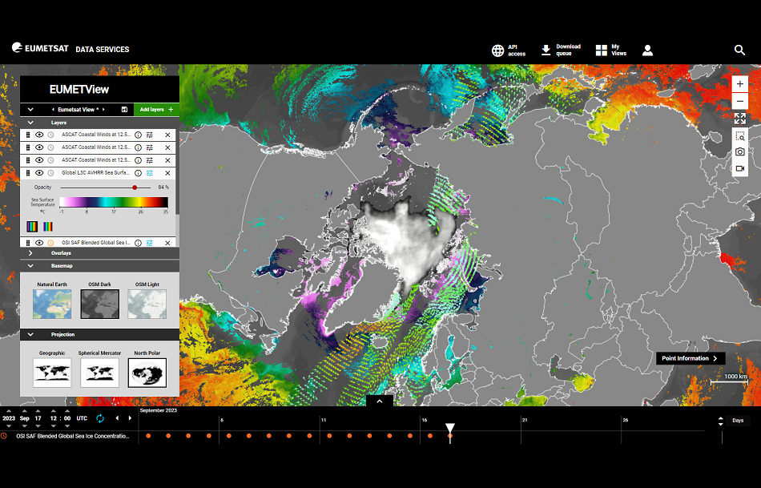The image size is (761, 488).
Task: Toggle settings sliders of Global L3C AVHRR layer
Action: tap(150, 173)
